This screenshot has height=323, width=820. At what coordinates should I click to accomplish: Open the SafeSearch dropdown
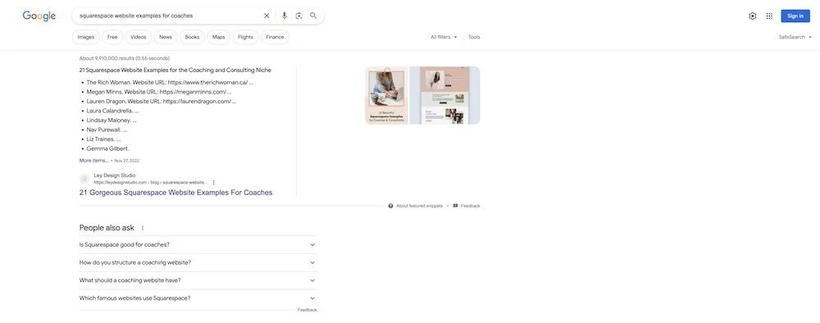(x=795, y=37)
